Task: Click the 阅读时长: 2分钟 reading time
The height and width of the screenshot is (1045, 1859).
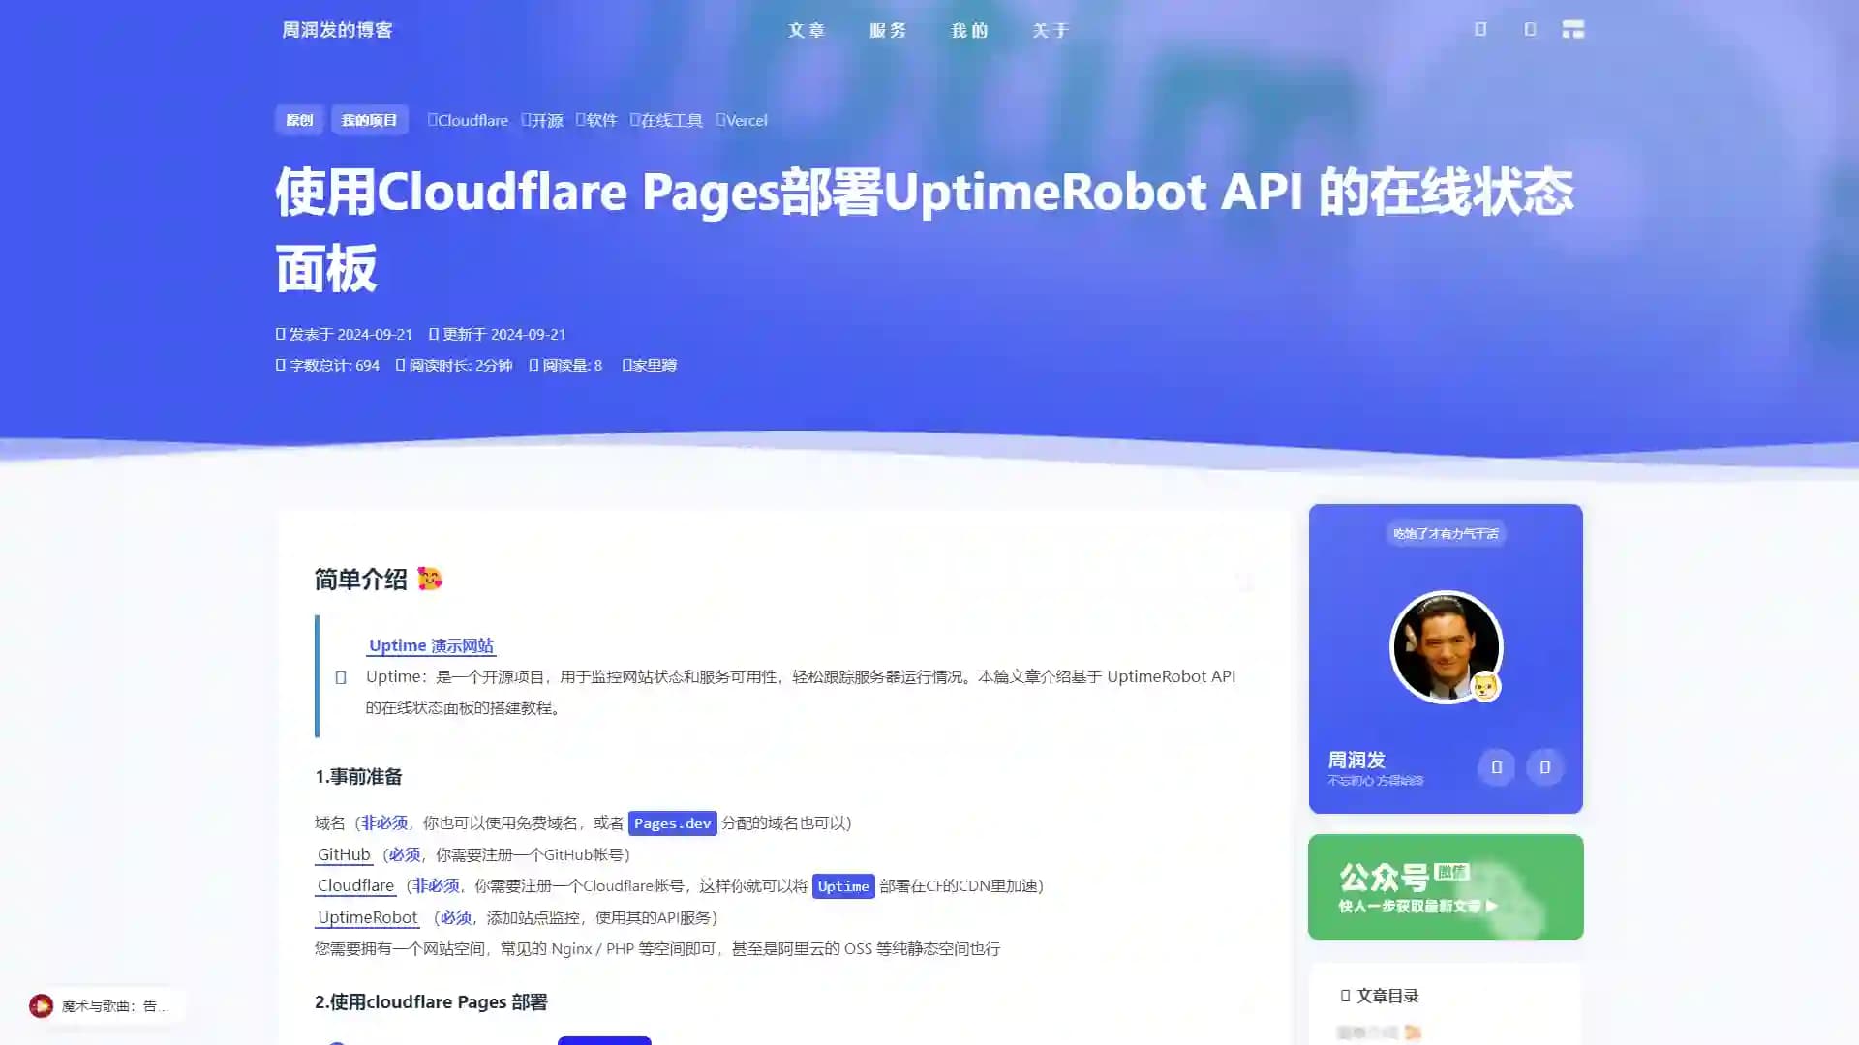Action: (x=454, y=365)
